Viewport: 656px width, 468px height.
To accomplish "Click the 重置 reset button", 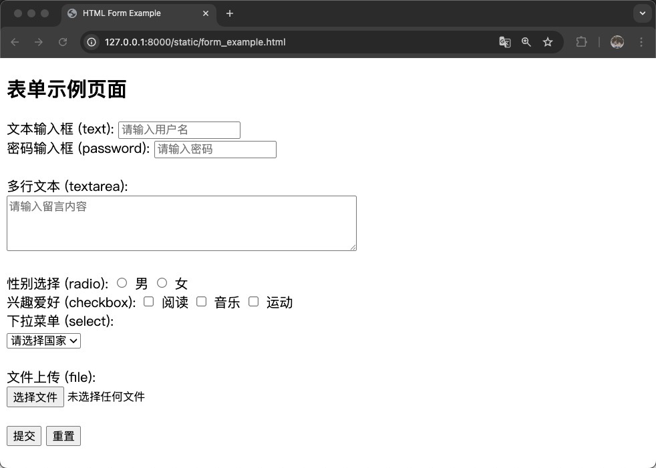I will coord(63,435).
